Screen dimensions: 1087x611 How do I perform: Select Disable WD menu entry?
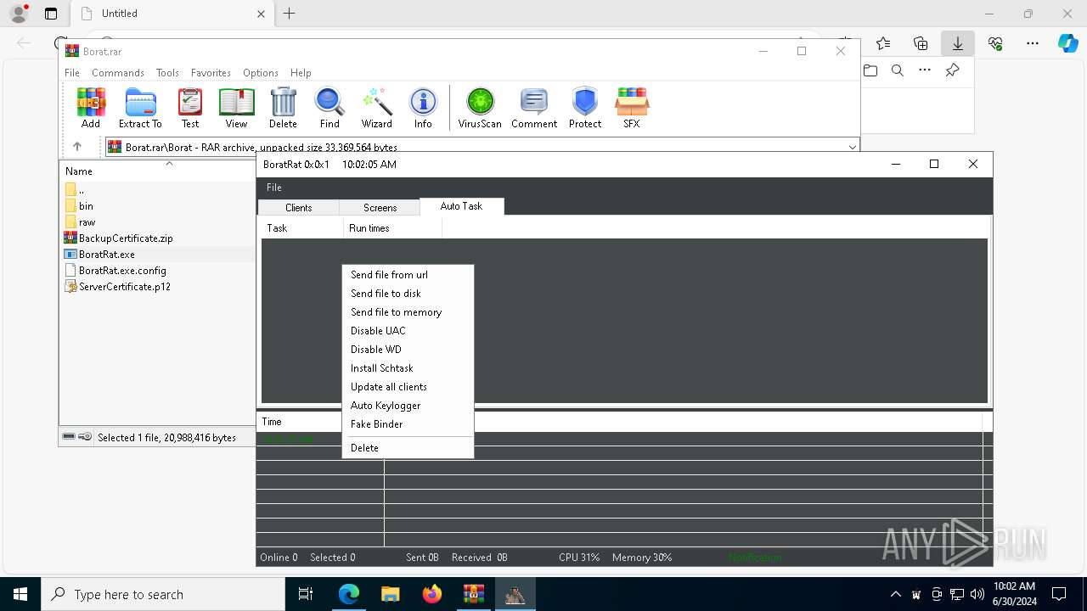coord(408,350)
